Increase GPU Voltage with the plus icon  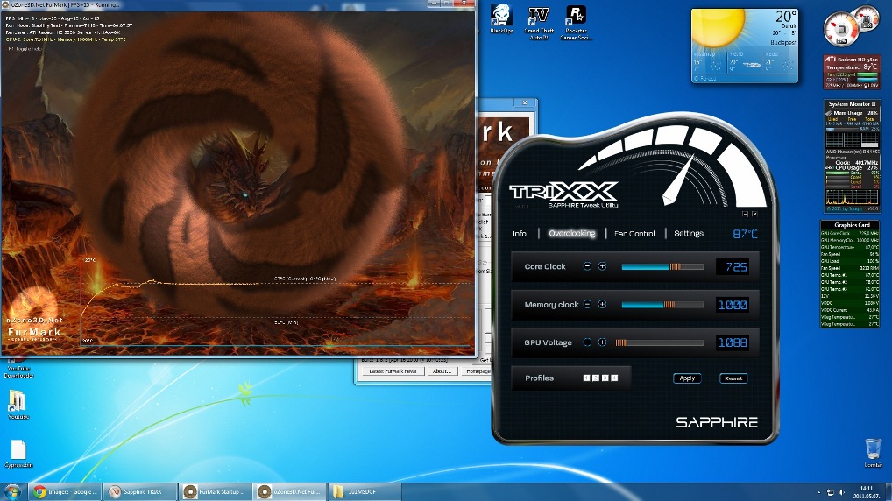click(602, 342)
